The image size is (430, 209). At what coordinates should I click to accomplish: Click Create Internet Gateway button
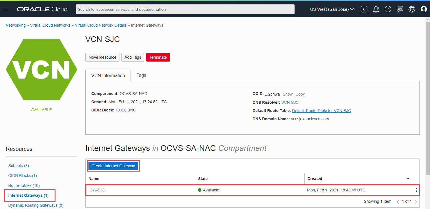[x=113, y=166]
